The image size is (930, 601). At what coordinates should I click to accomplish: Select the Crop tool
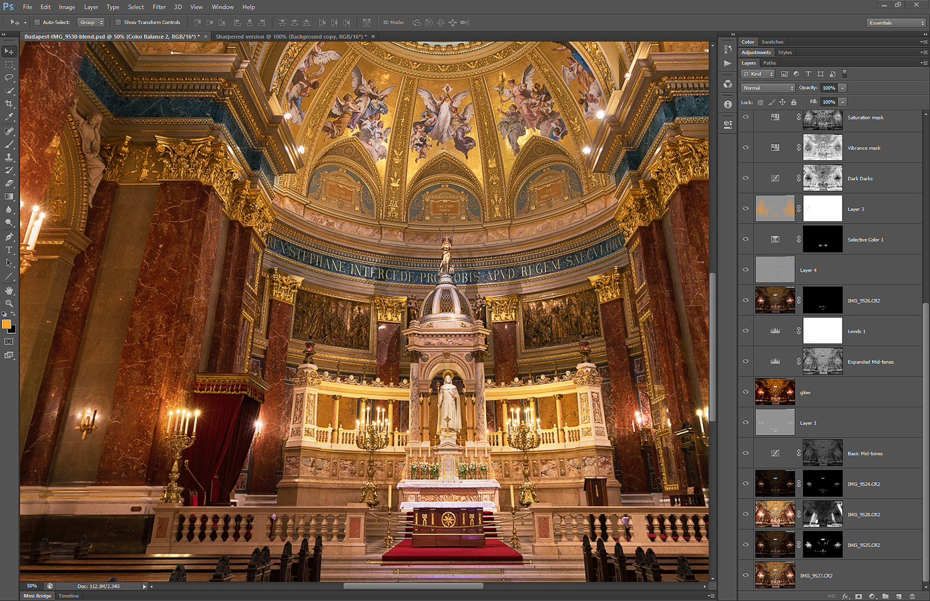[x=9, y=104]
